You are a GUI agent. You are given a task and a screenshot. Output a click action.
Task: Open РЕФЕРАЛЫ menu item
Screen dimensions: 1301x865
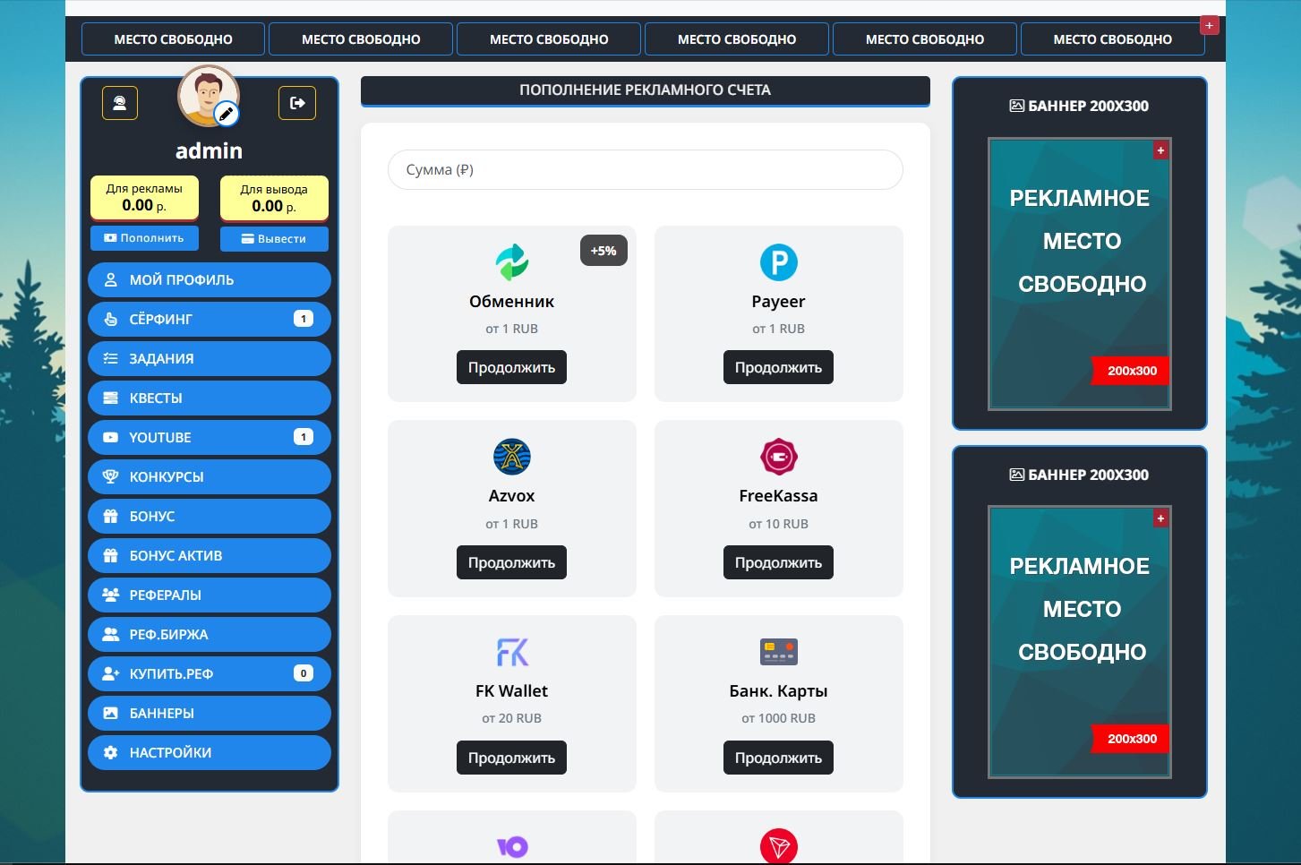tap(210, 595)
